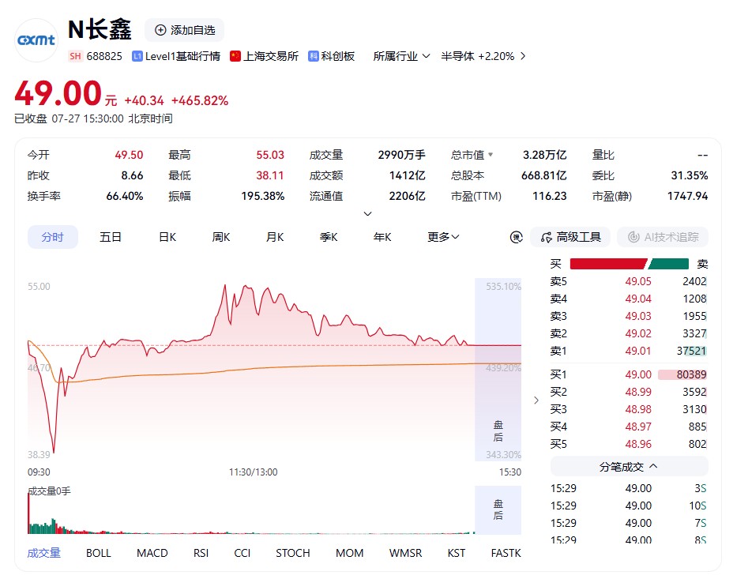
Task: Click the round price-adjustment icon beside 高级工具
Action: pyautogui.click(x=516, y=238)
